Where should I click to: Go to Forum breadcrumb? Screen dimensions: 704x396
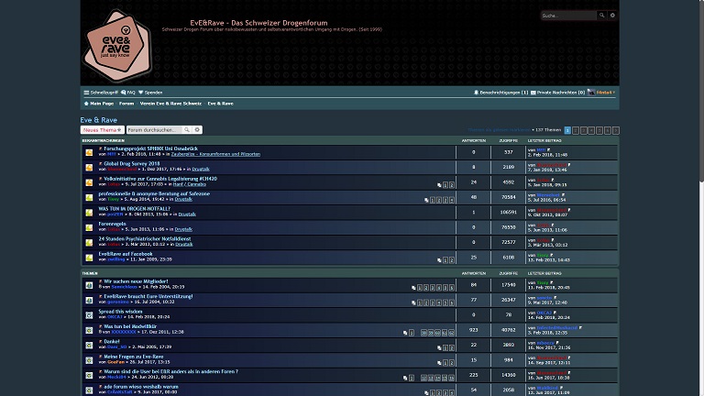(x=126, y=104)
